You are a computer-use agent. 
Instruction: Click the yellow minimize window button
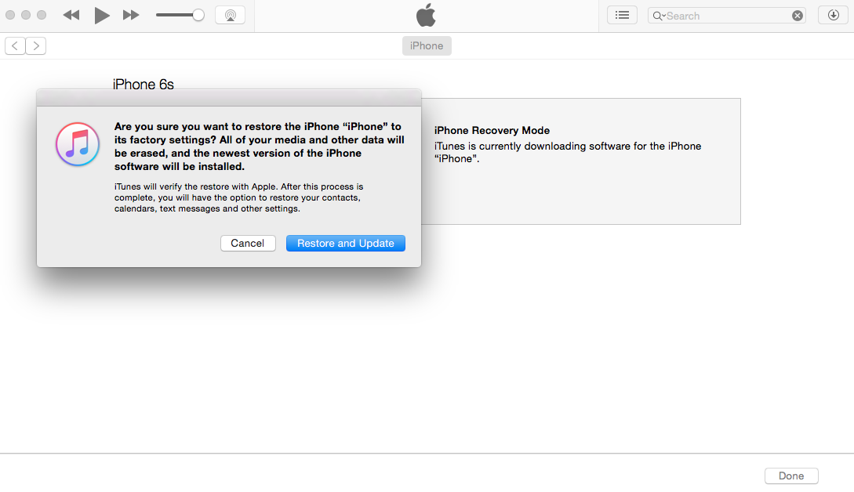(x=26, y=15)
